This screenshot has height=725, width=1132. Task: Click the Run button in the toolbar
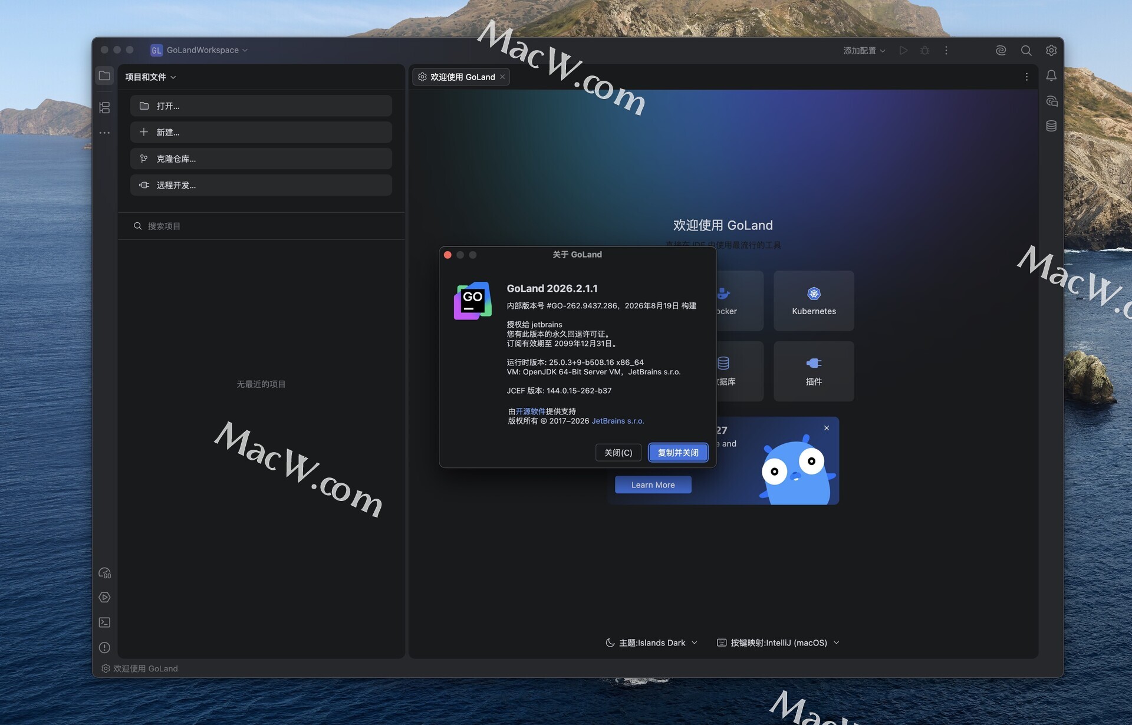point(903,51)
